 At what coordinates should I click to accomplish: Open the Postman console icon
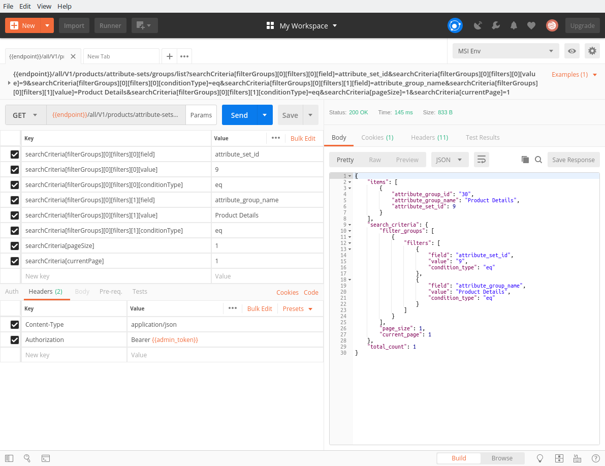pos(46,458)
